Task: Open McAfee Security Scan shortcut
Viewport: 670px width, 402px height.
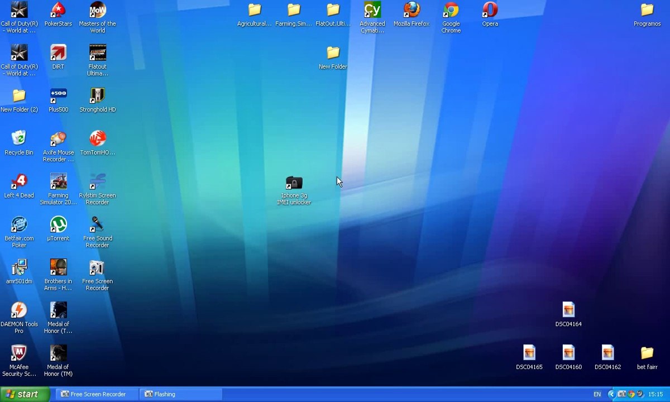Action: click(x=19, y=354)
